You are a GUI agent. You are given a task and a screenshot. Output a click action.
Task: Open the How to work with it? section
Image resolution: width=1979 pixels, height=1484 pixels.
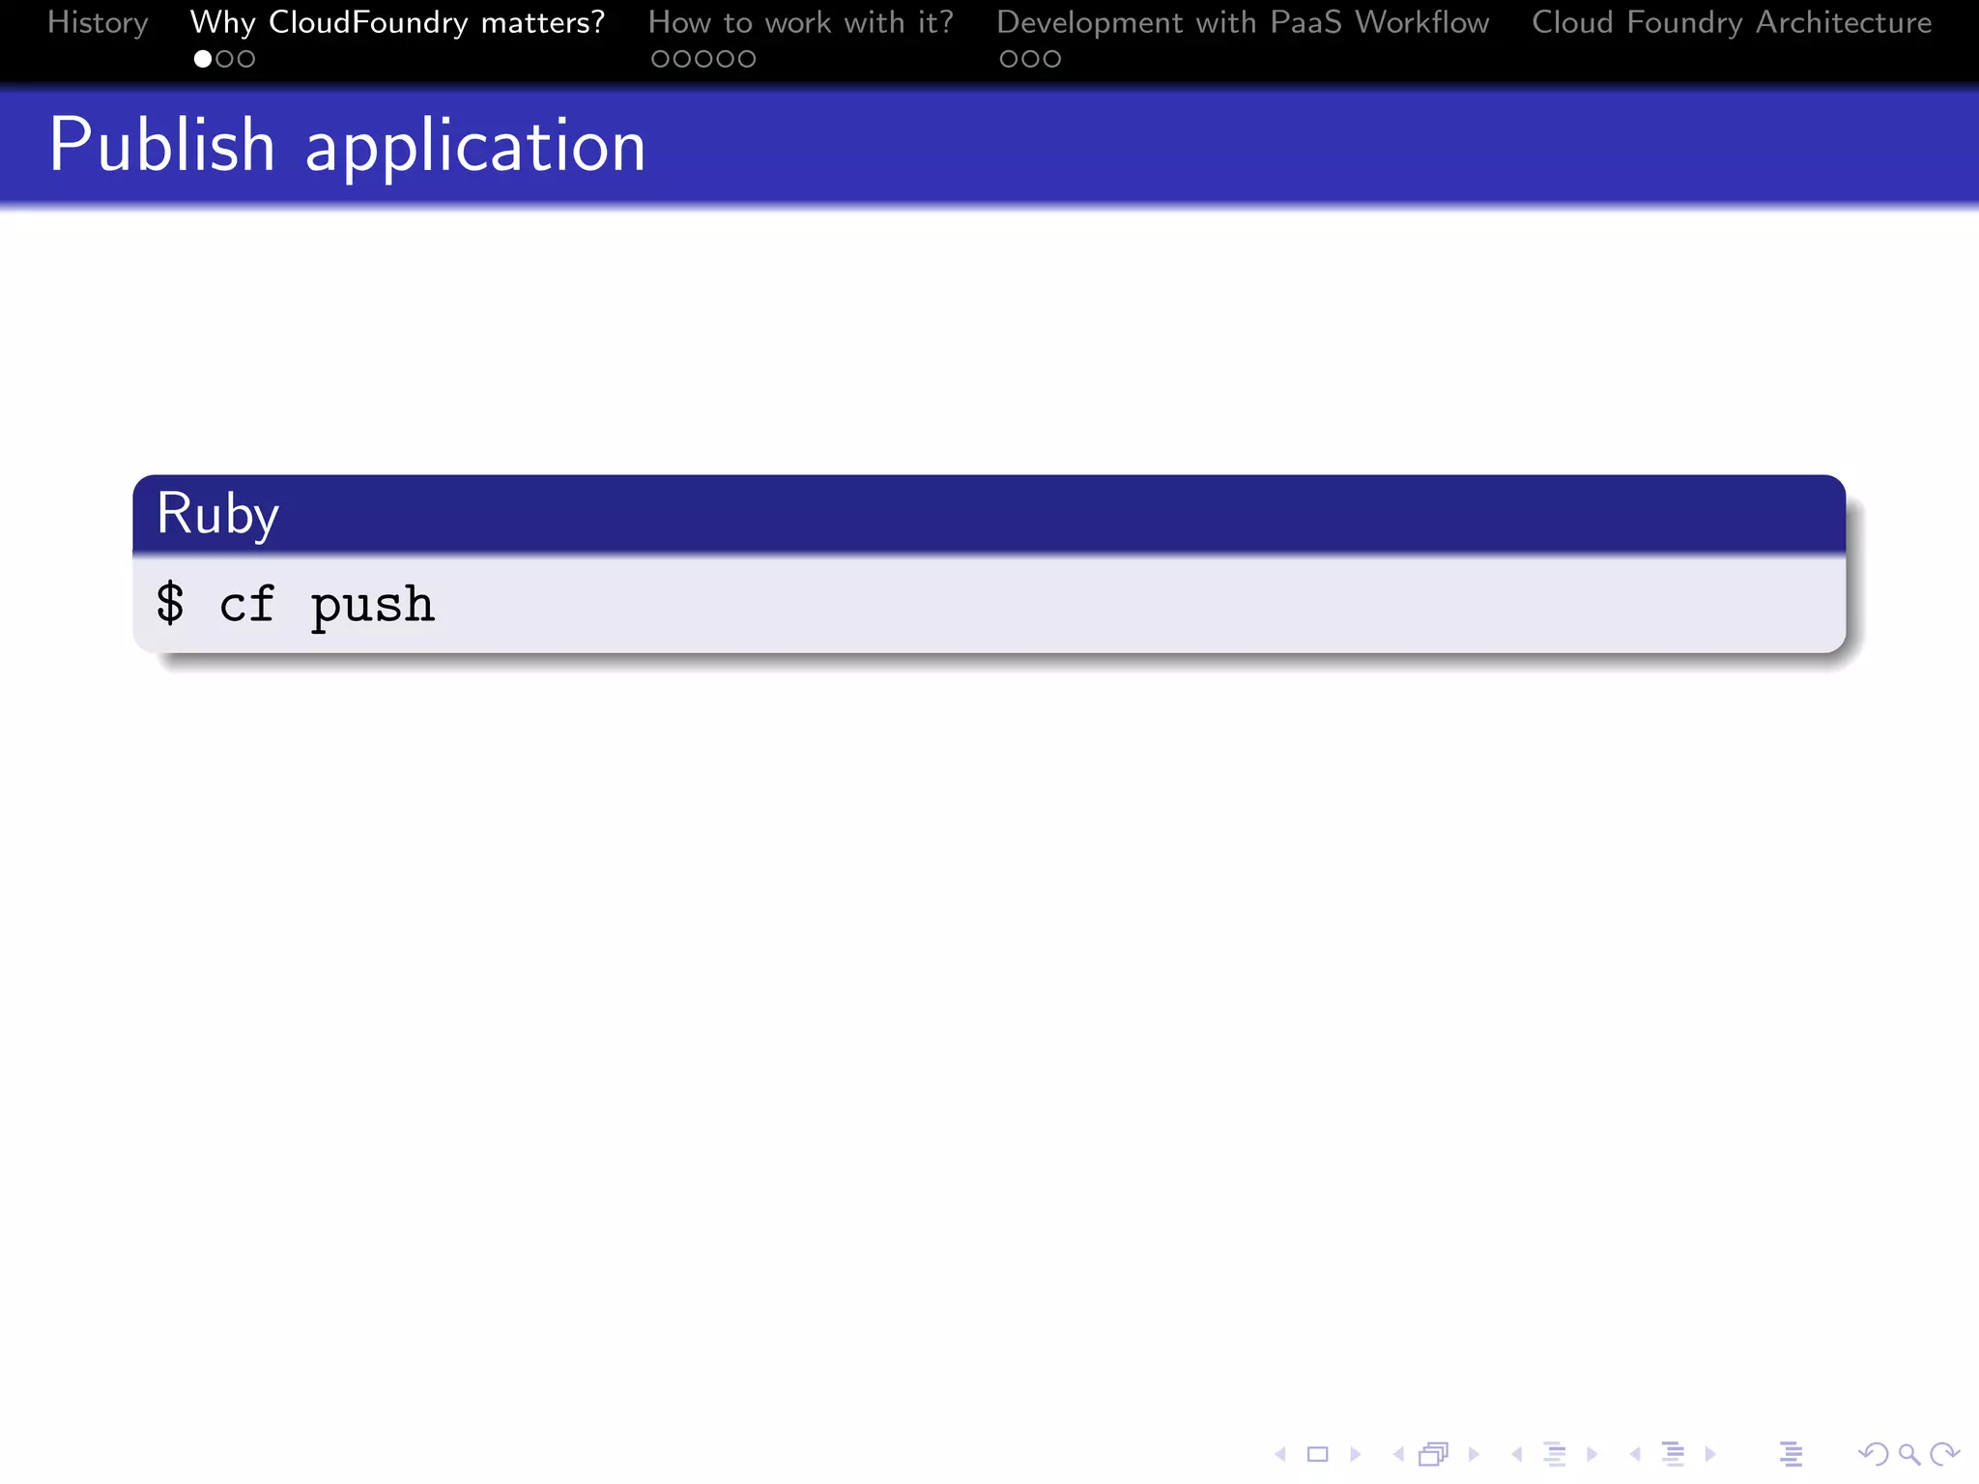(801, 23)
